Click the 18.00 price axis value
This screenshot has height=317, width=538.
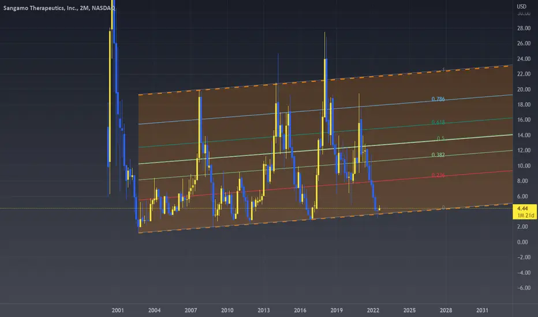click(524, 104)
